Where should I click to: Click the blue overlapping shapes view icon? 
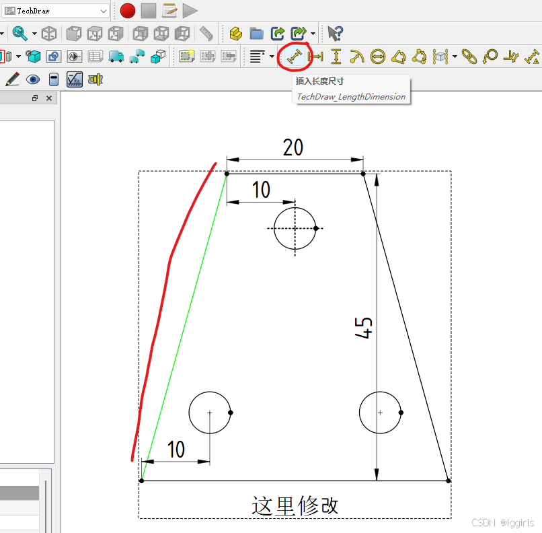pyautogui.click(x=54, y=57)
